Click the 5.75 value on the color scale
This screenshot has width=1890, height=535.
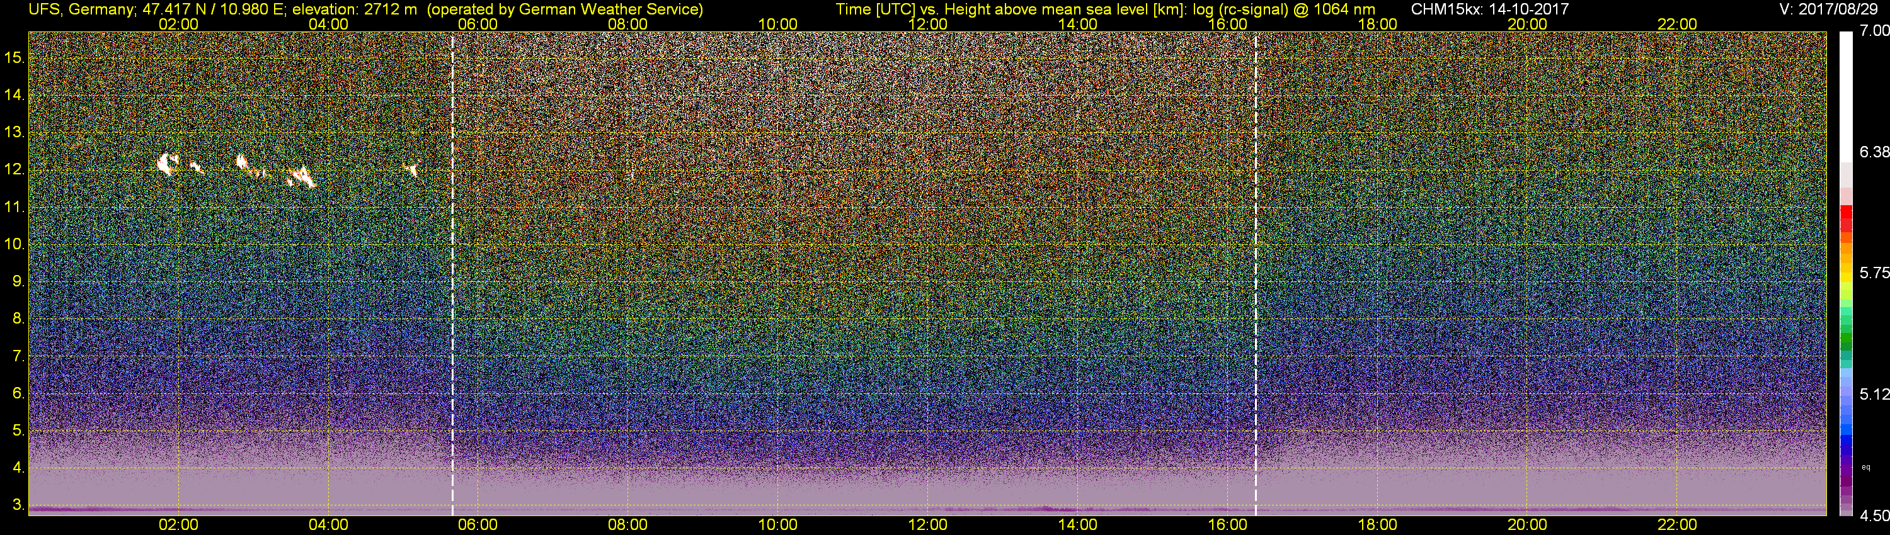(1874, 273)
